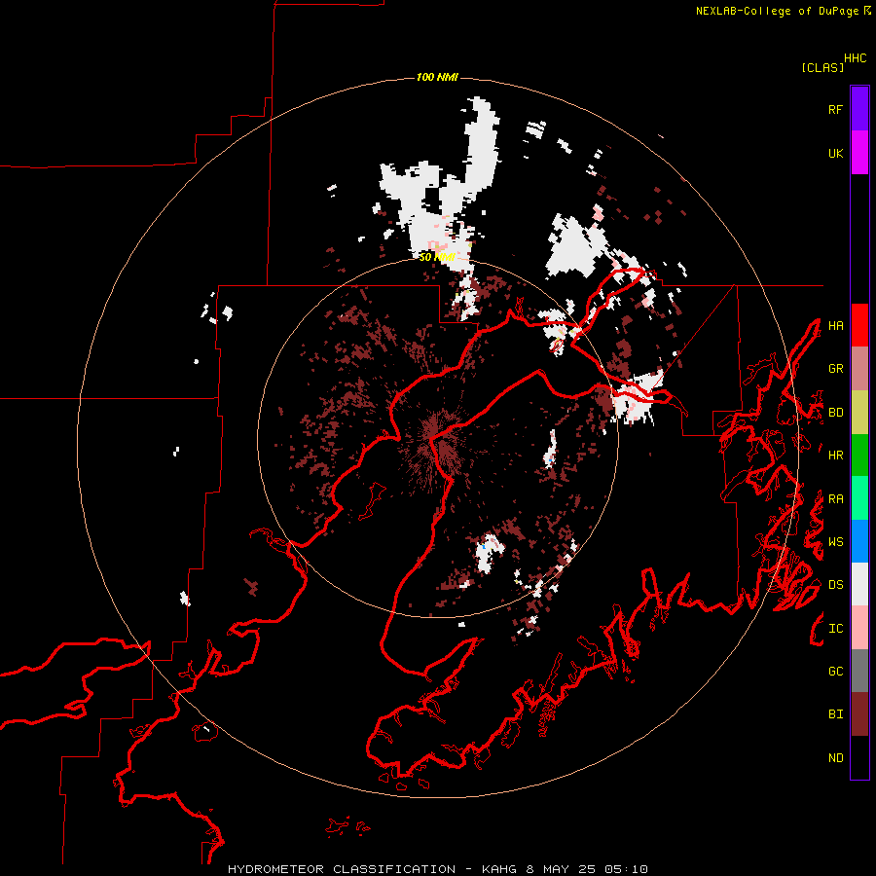Click the DS legend label
This screenshot has height=876, width=876.
[835, 585]
